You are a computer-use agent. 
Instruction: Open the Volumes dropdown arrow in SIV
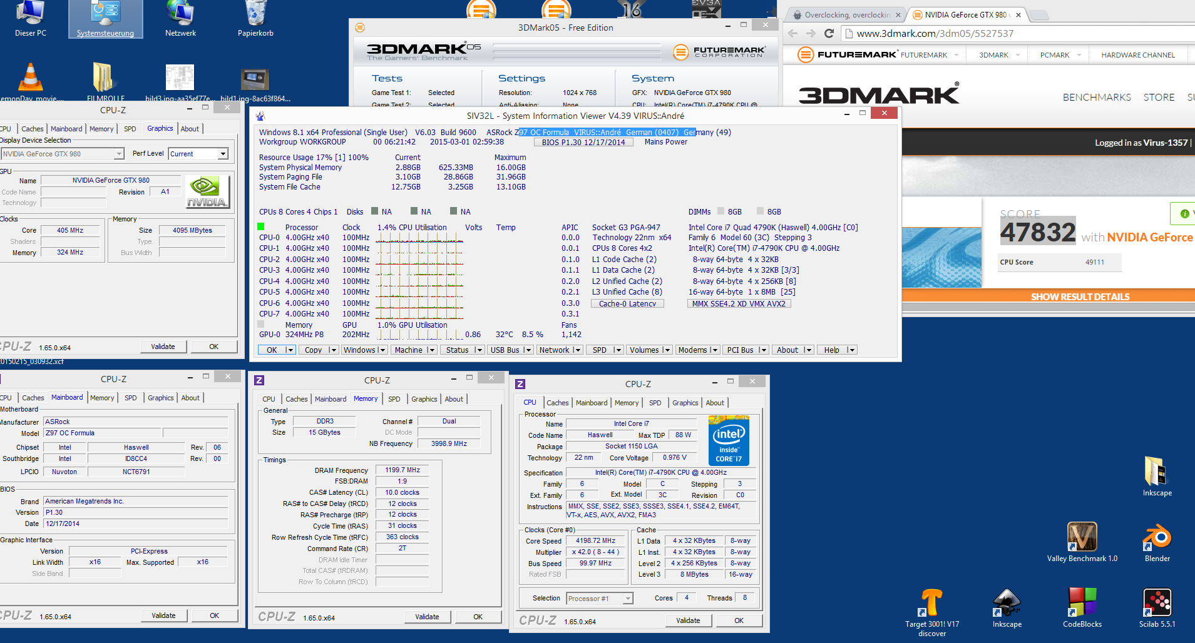(666, 350)
